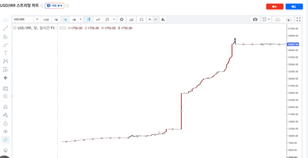Image resolution: width=308 pixels, height=158 pixels.
Task: Click the 45000.00 price axis label
Action: point(293,36)
